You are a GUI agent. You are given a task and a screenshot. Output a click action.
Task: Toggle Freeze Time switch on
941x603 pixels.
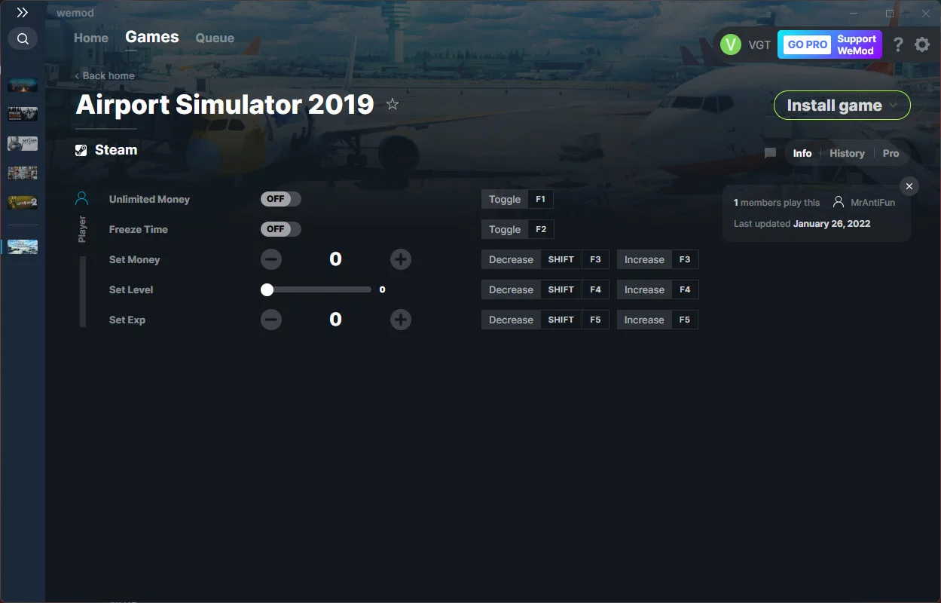click(x=281, y=229)
